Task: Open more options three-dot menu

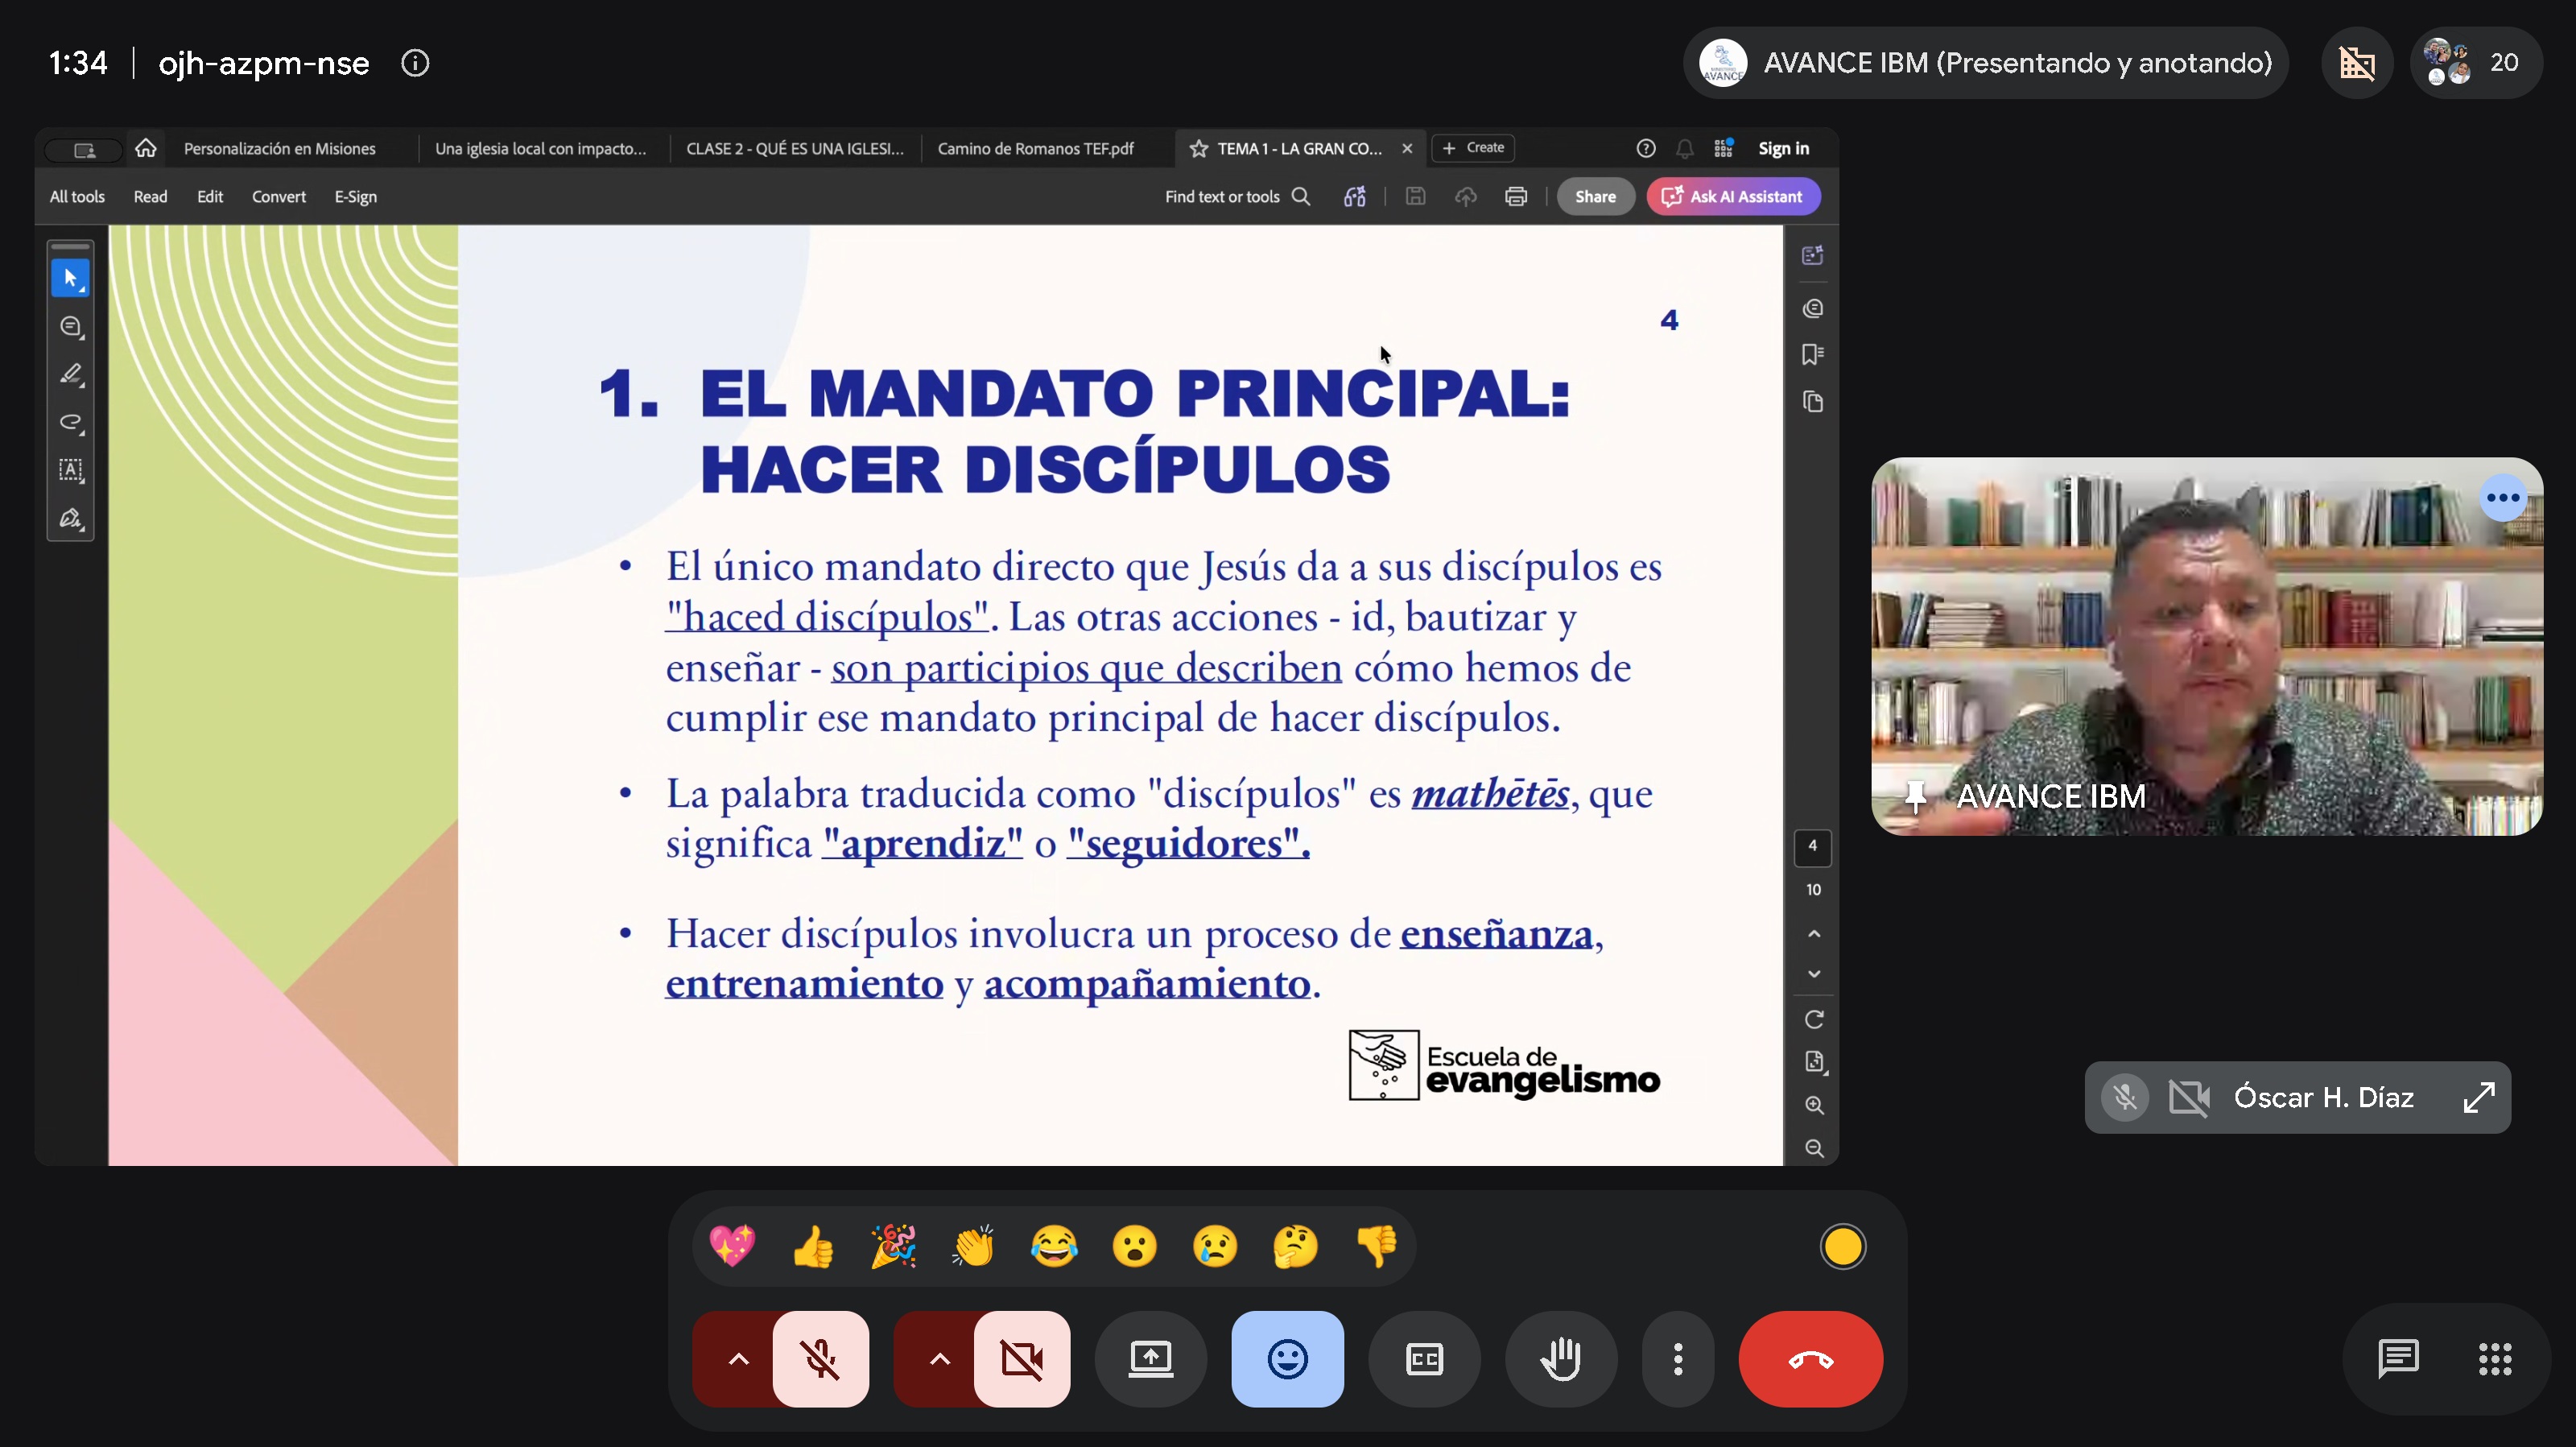Action: (x=1678, y=1358)
